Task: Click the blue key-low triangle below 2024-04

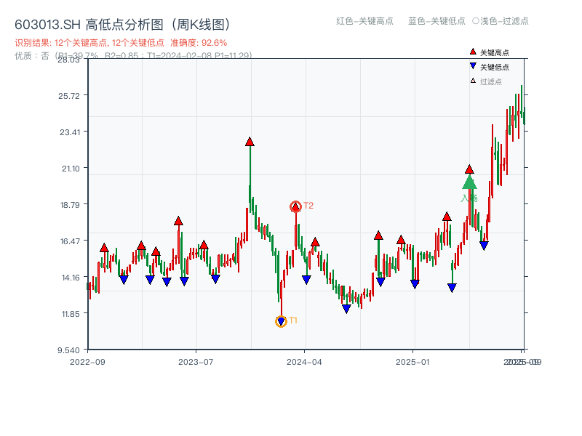Action: (306, 279)
